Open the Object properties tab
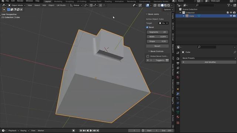The image size is (237, 133). point(178,89)
